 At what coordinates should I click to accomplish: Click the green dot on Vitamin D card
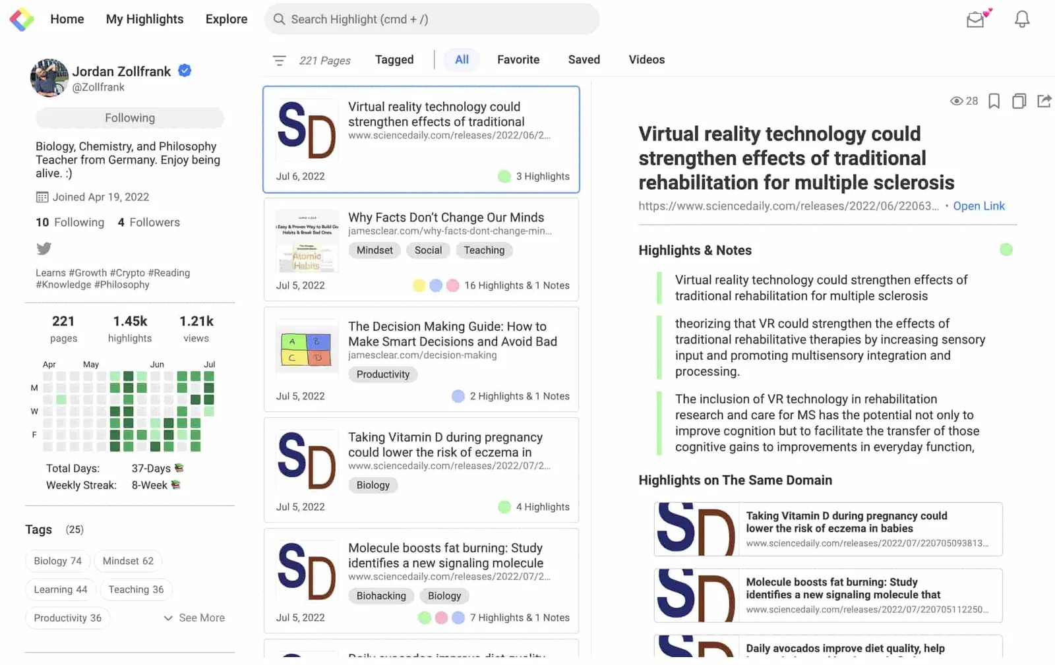tap(504, 507)
